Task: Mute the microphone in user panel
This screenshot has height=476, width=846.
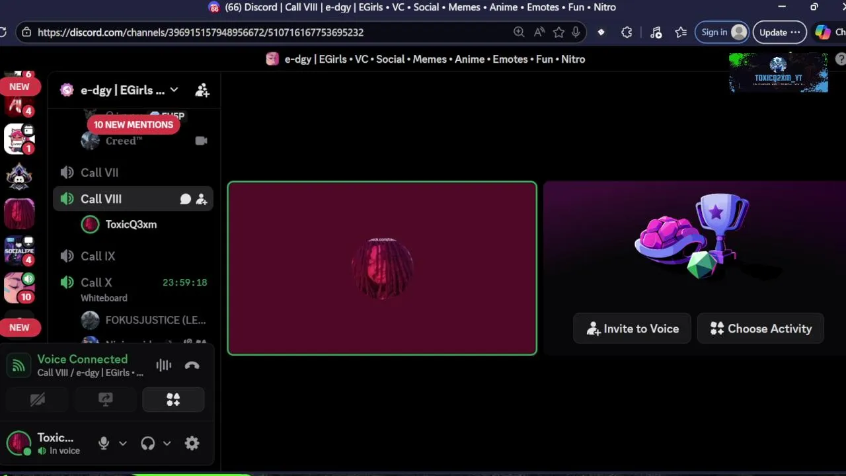Action: [x=104, y=444]
